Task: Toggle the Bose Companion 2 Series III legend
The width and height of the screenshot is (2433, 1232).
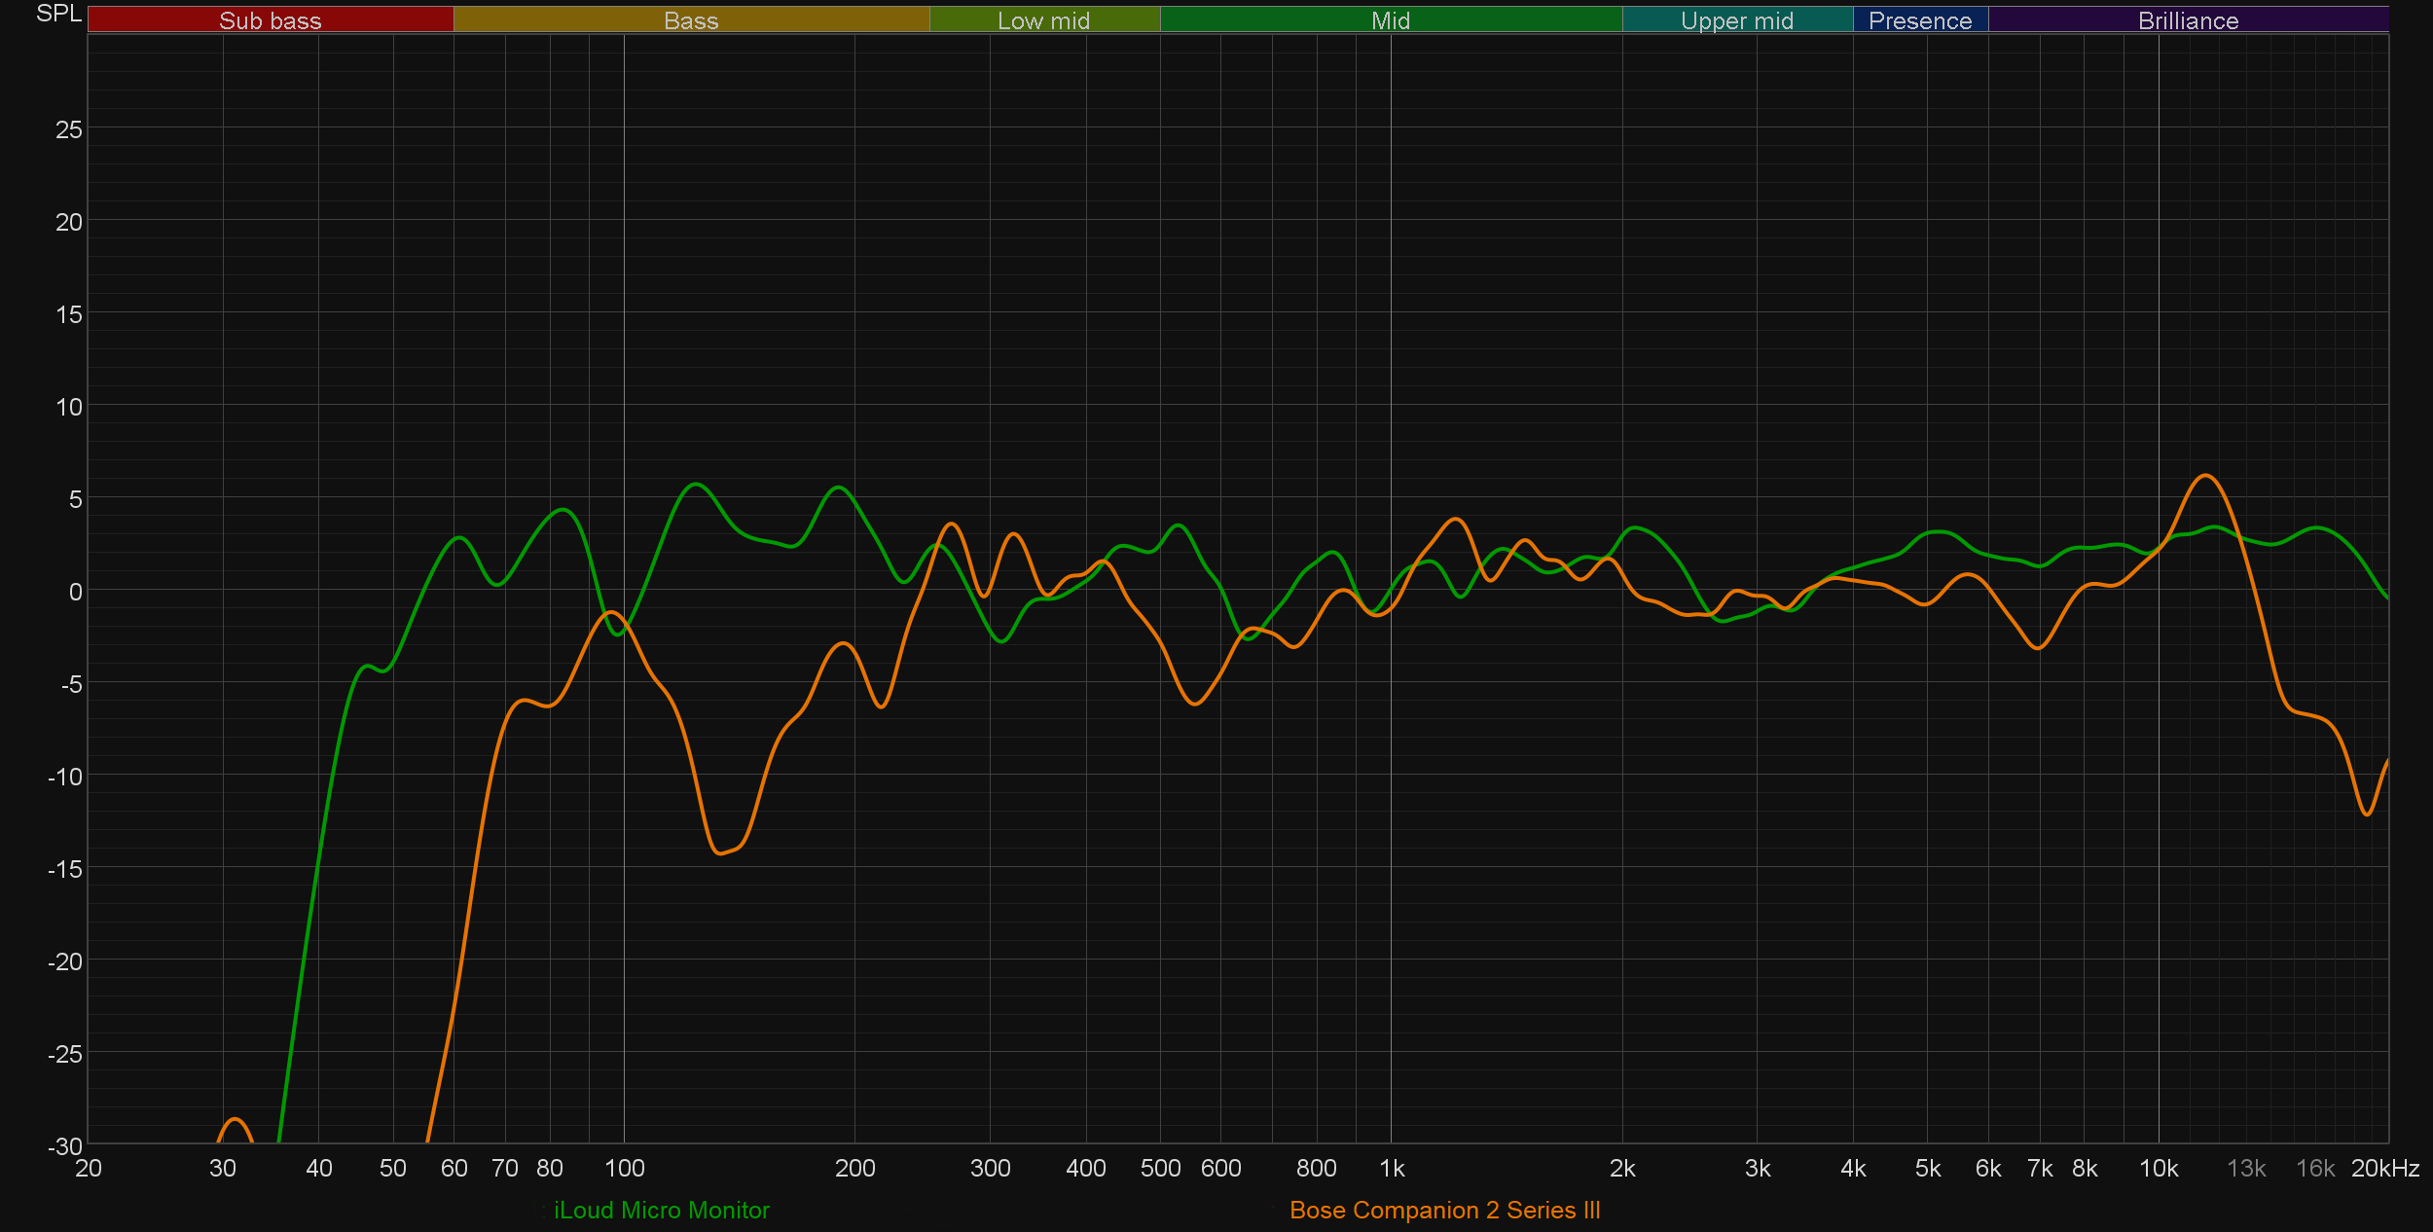Action: [x=1444, y=1210]
